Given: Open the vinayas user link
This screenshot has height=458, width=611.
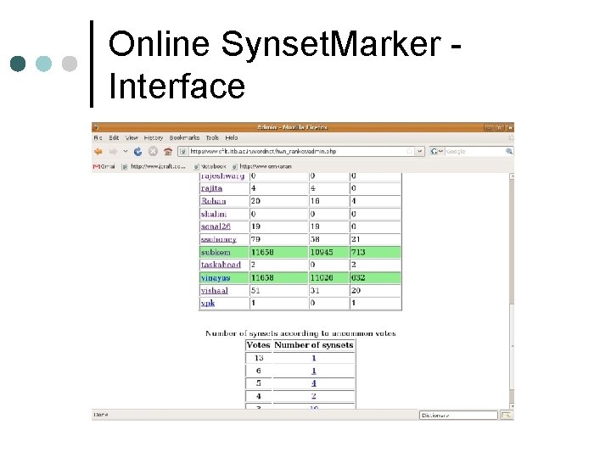Looking at the screenshot, I should [x=216, y=277].
